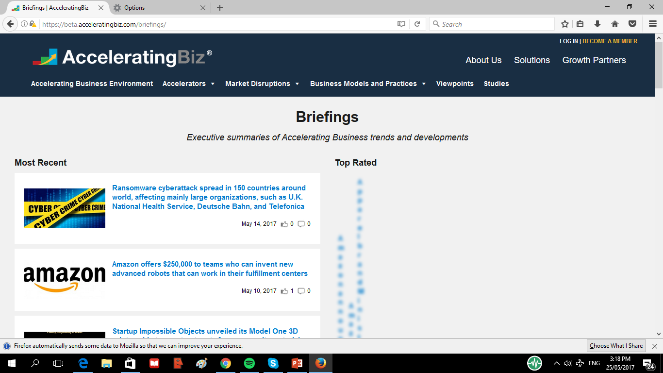Viewport: 663px width, 373px height.
Task: Open Spotify from taskbar
Action: (249, 363)
